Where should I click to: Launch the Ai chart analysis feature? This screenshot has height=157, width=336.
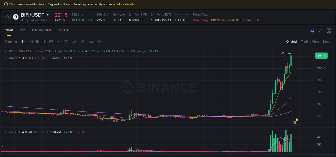pos(312,31)
